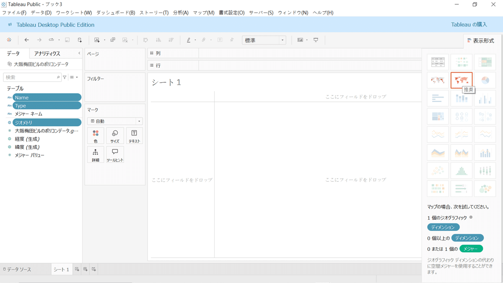Click the new dashboard icon in bottom tab bar
Image resolution: width=503 pixels, height=283 pixels.
(x=86, y=269)
